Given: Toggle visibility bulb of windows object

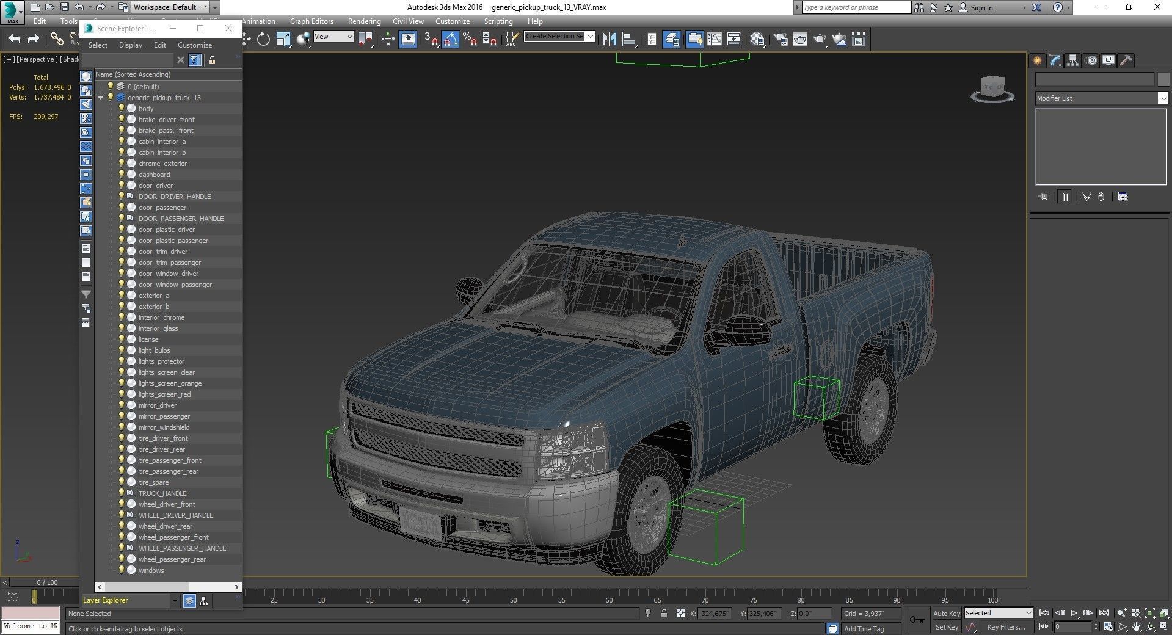Looking at the screenshot, I should pos(122,570).
